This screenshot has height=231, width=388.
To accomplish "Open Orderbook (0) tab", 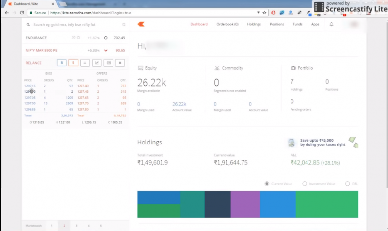I will coord(227,24).
